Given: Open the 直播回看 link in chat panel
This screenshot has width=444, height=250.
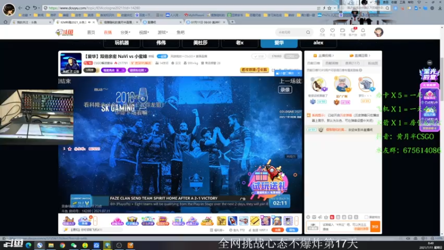Looking at the screenshot, I should point(360,56).
